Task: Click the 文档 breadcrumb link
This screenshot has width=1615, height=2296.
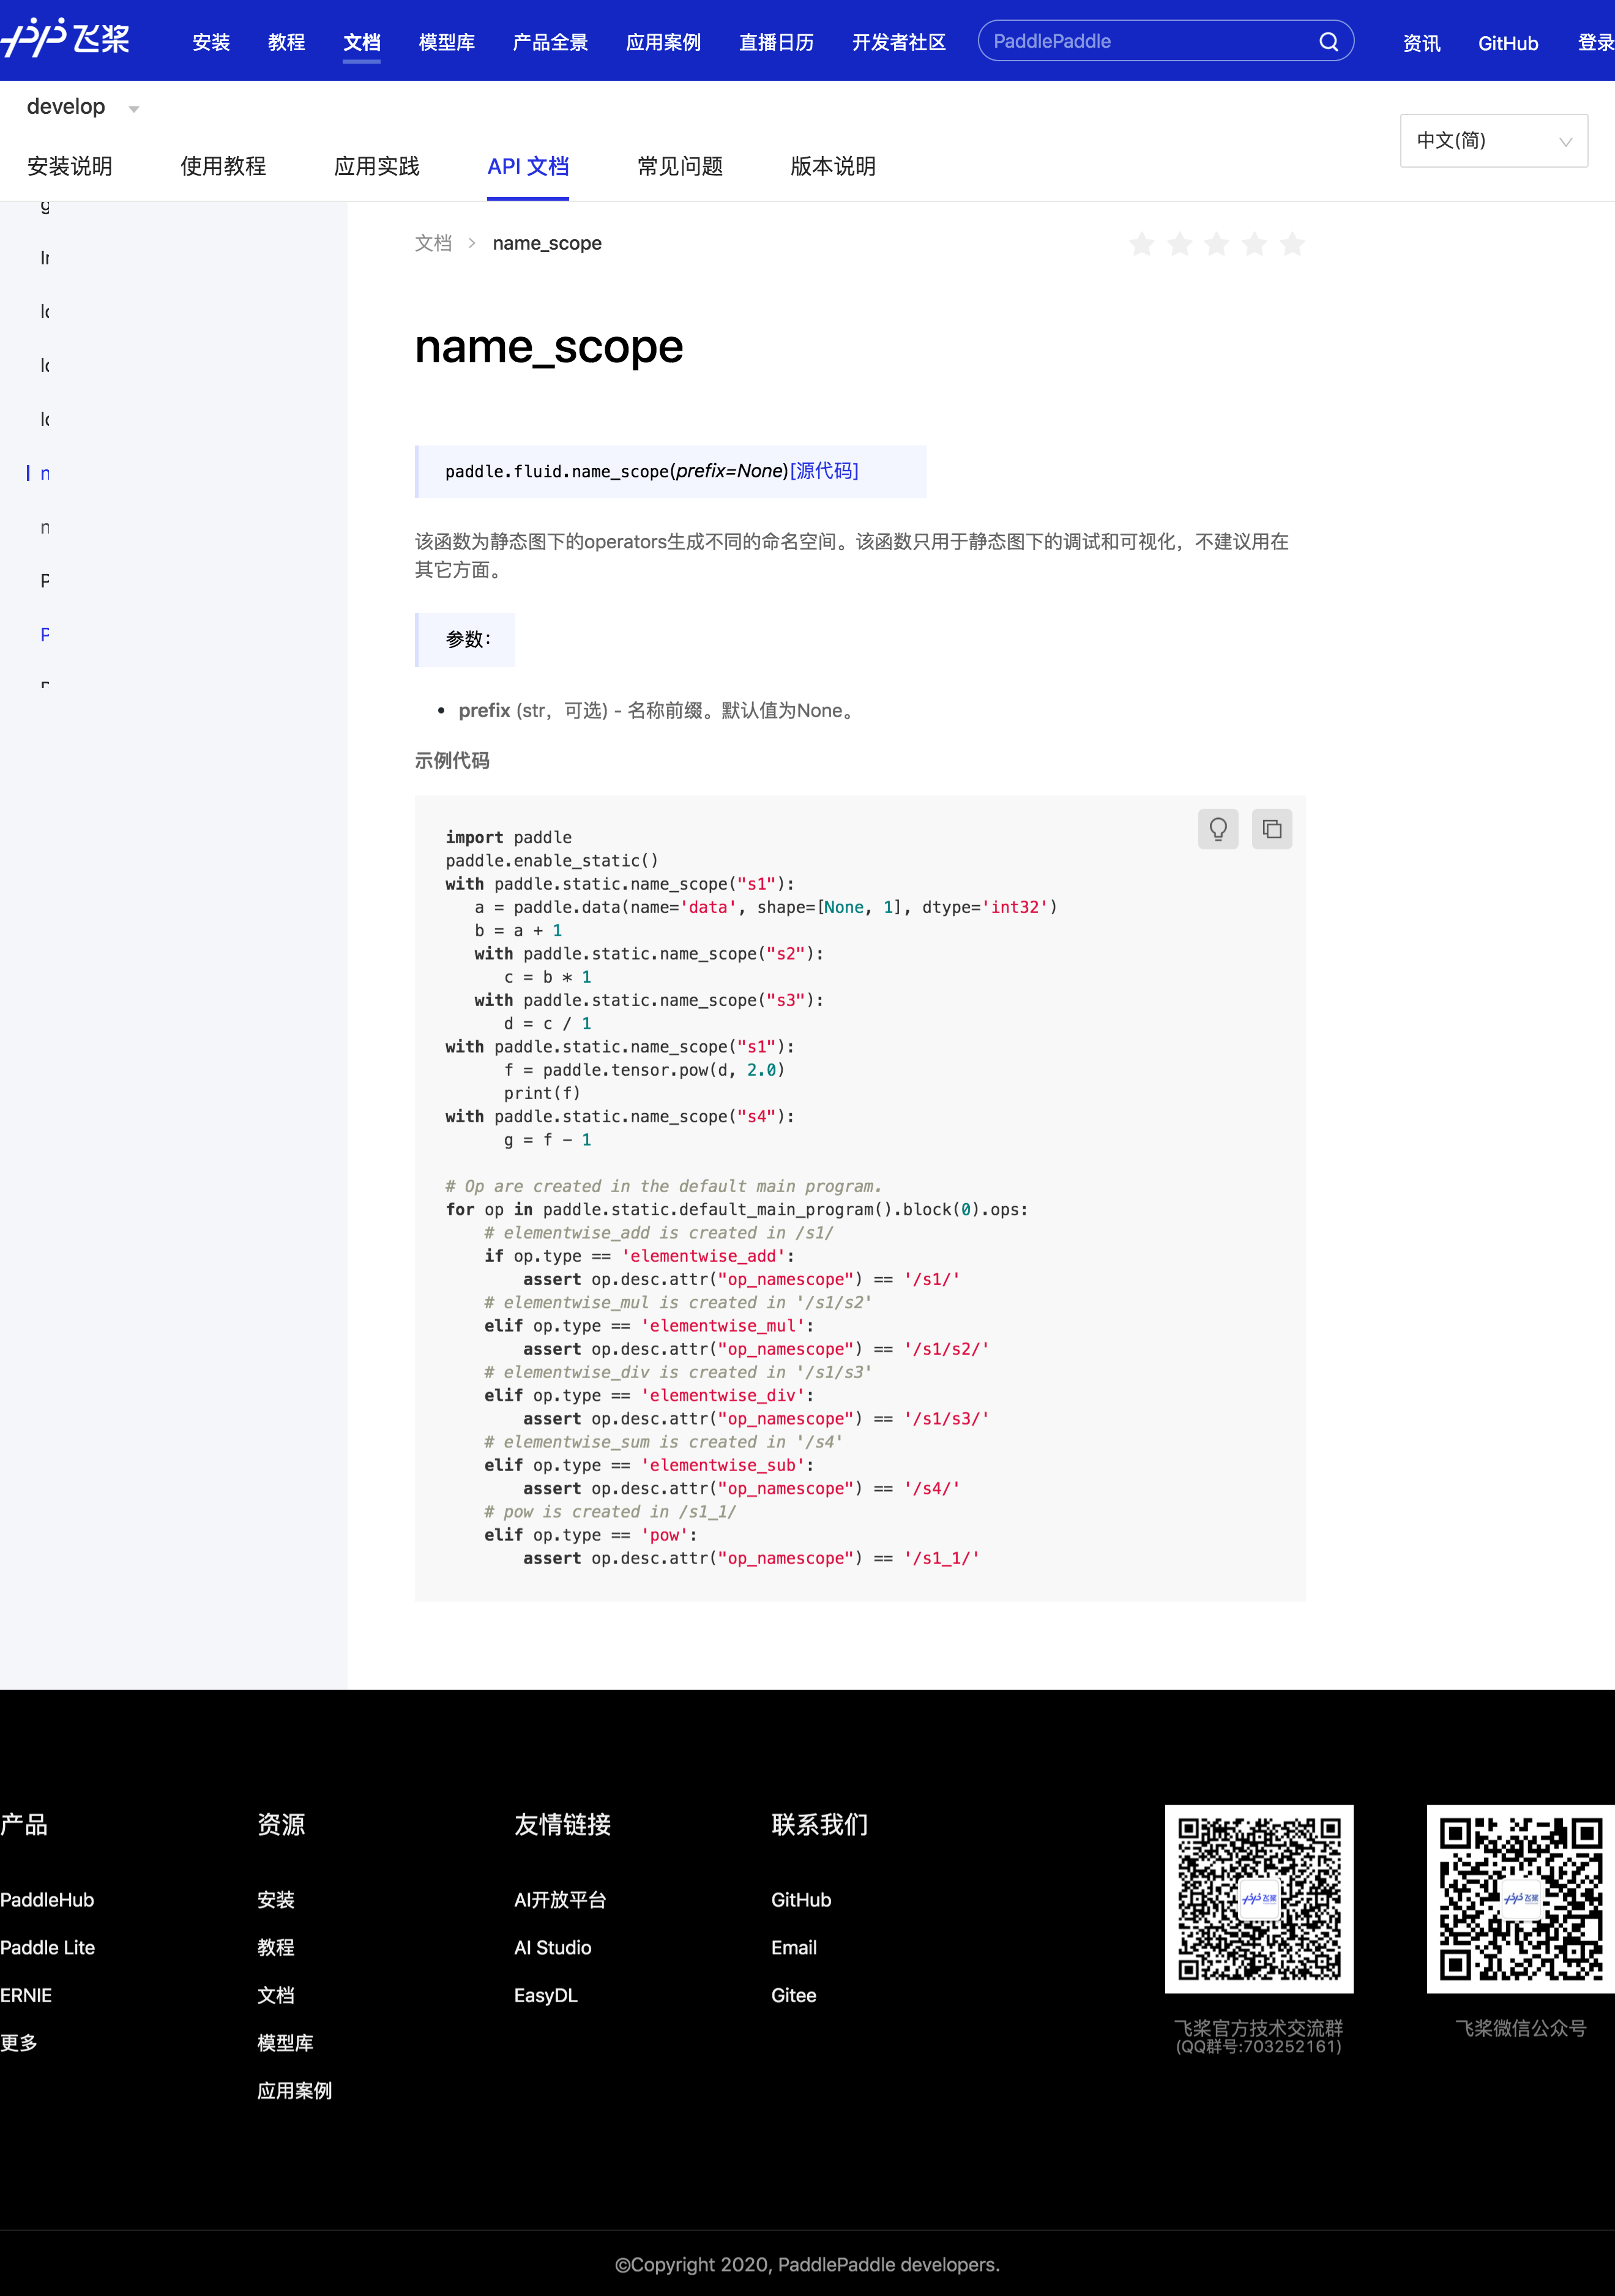Action: (x=433, y=243)
